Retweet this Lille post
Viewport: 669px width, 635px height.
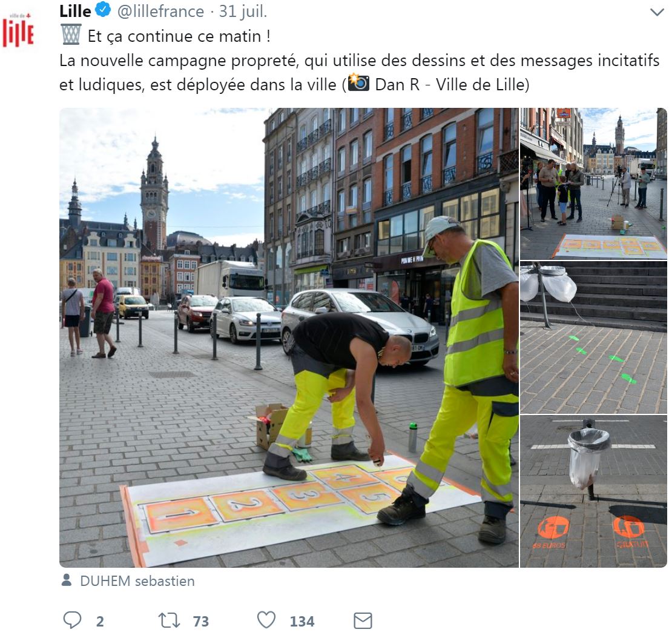coord(169,620)
